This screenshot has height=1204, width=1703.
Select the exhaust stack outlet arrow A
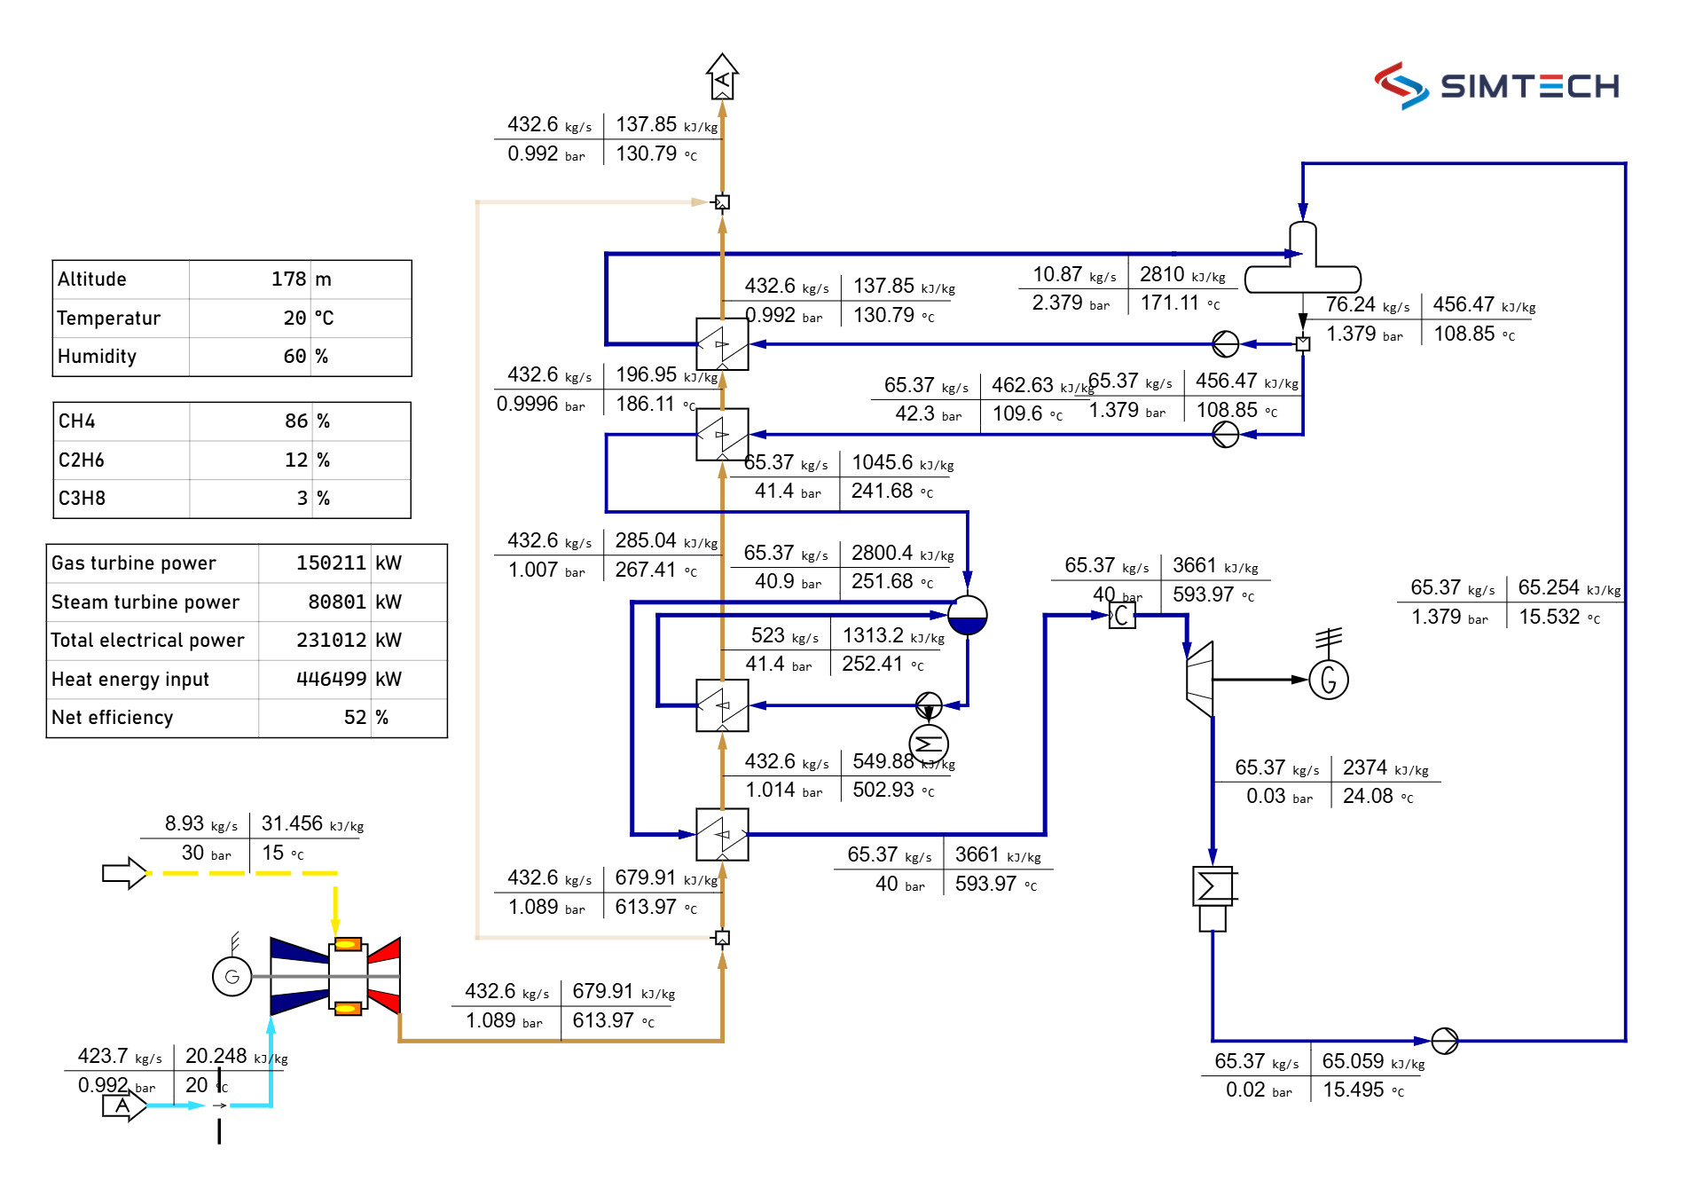[x=723, y=76]
